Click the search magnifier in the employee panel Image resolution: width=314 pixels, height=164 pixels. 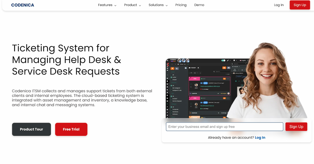232,64
